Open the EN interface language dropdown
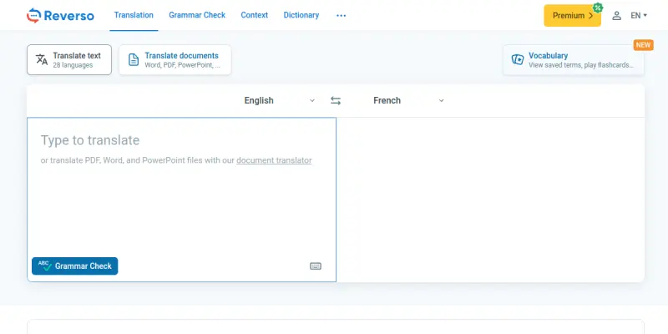 pos(639,15)
